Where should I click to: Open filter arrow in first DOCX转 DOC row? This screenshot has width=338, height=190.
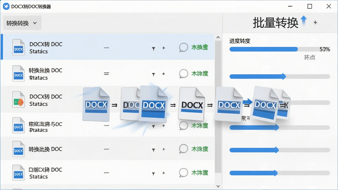pos(153,49)
